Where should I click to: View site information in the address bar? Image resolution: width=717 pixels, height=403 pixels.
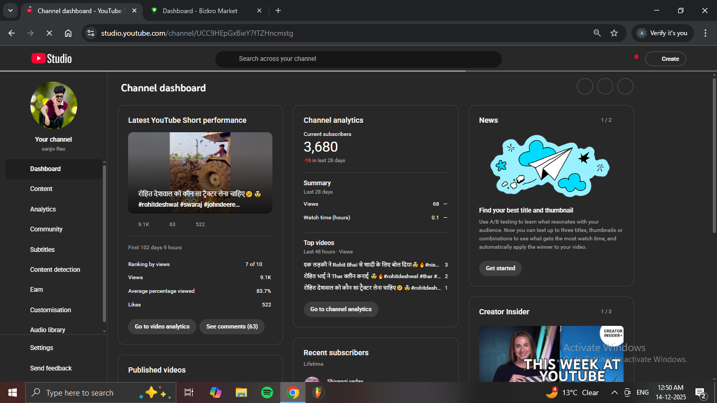tap(91, 33)
